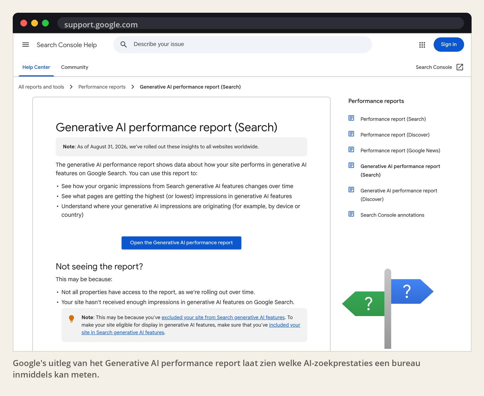484x396 pixels.
Task: Click the lightbulb tip icon in the note
Action: point(71,319)
